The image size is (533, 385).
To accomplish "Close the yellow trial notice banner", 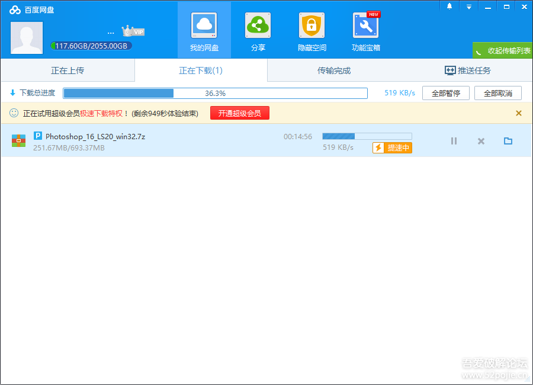I will click(x=519, y=113).
